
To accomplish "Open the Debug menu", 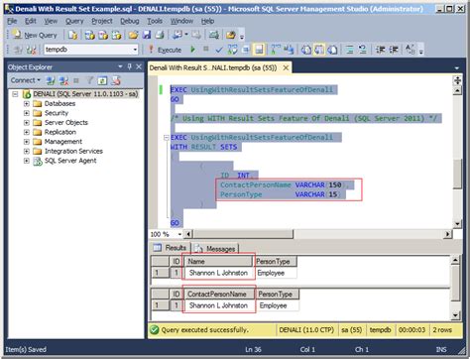I will 130,21.
